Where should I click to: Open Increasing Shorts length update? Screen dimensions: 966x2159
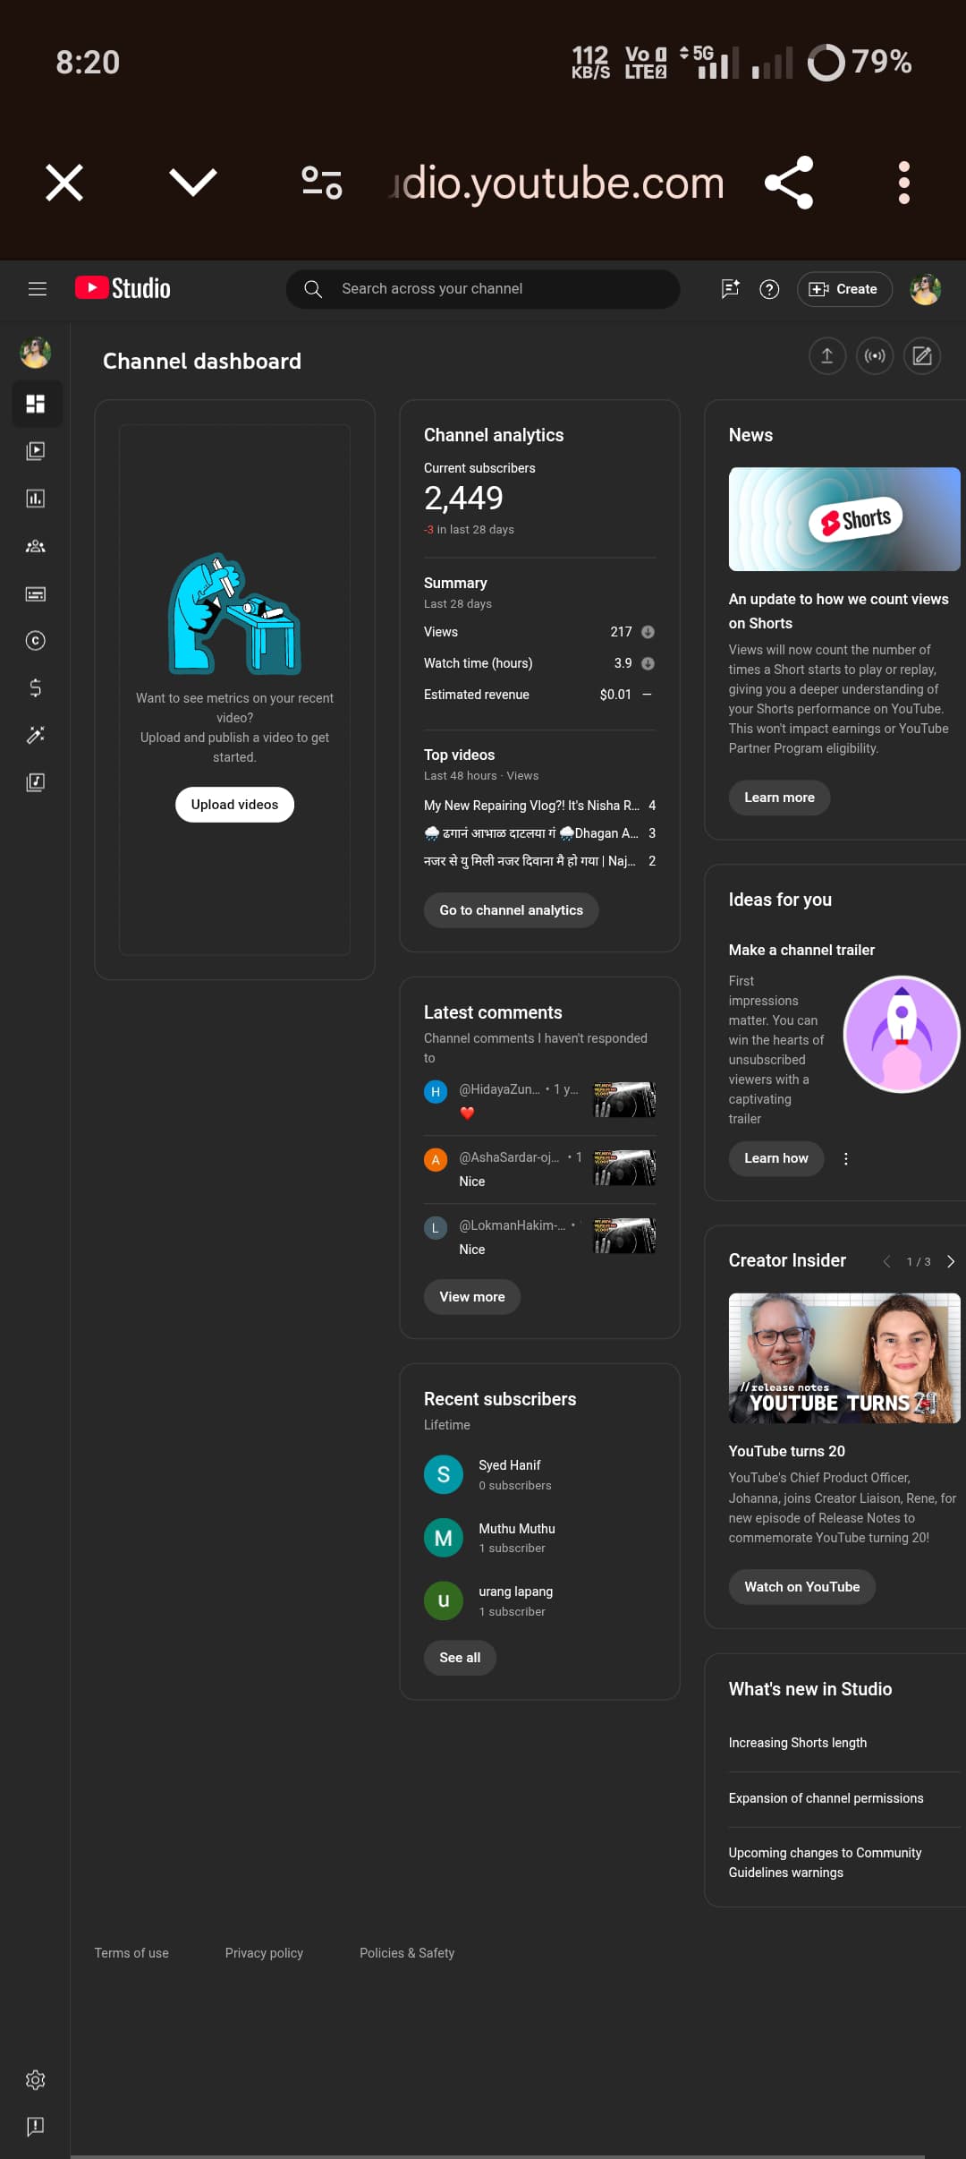[798, 1743]
